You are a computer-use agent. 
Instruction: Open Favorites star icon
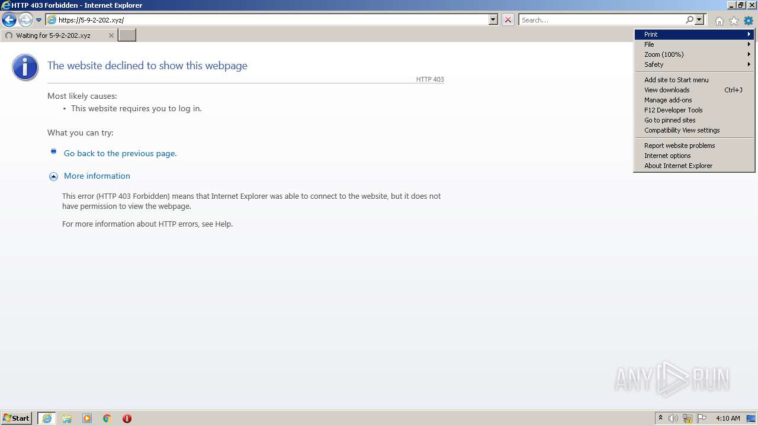[x=734, y=21]
